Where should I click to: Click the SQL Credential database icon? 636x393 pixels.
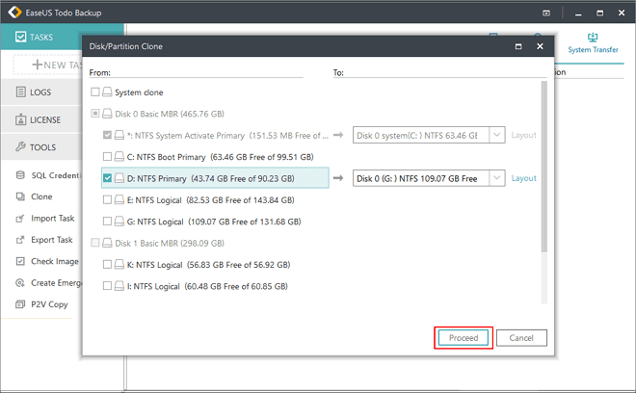(x=20, y=175)
